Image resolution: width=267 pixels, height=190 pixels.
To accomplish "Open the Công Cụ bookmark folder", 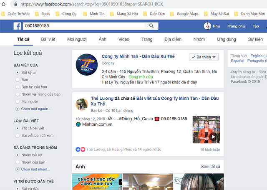I will [x=66, y=14].
